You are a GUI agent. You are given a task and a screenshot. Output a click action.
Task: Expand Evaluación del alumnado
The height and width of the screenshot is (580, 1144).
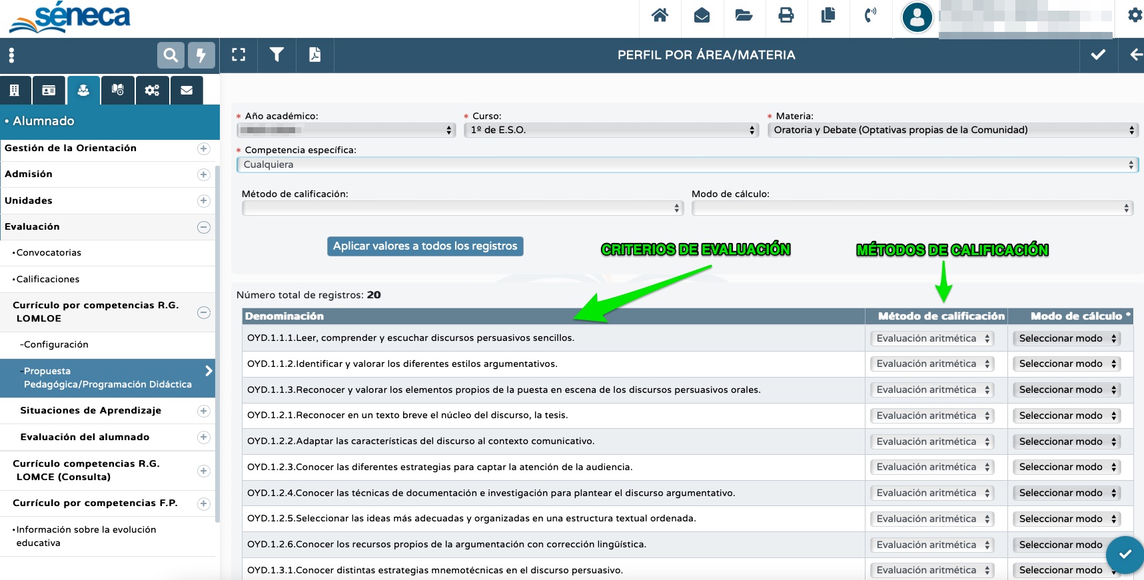204,437
